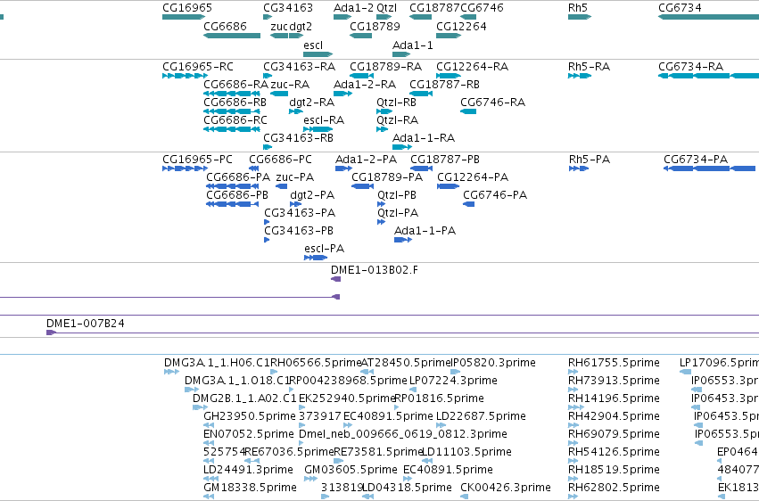Click the CG34163-RB transcript label
Screen dimensions: 759x501
[298, 138]
